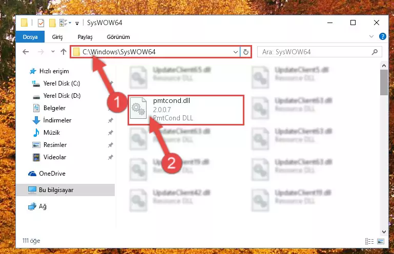Viewport: 394px width, 254px height.
Task: Switch to the Görünüm tab
Action: 118,37
